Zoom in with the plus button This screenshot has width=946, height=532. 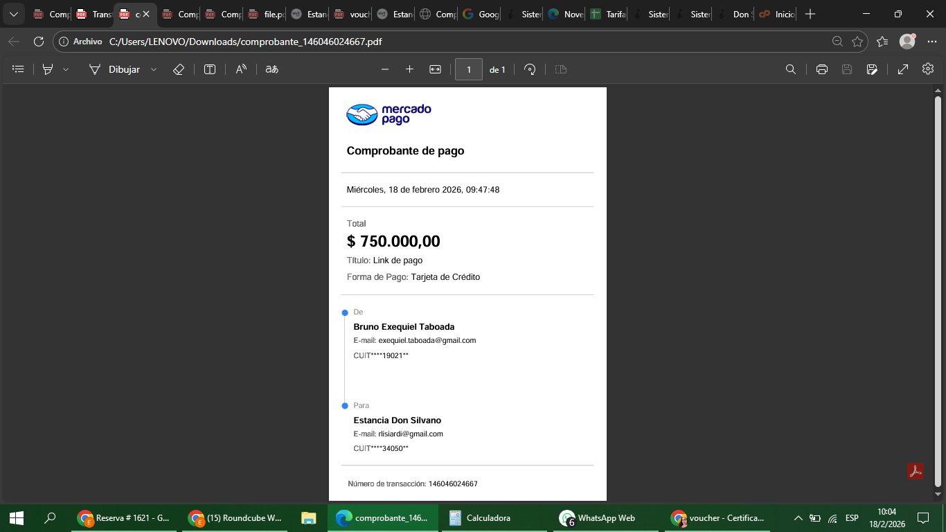click(x=409, y=69)
